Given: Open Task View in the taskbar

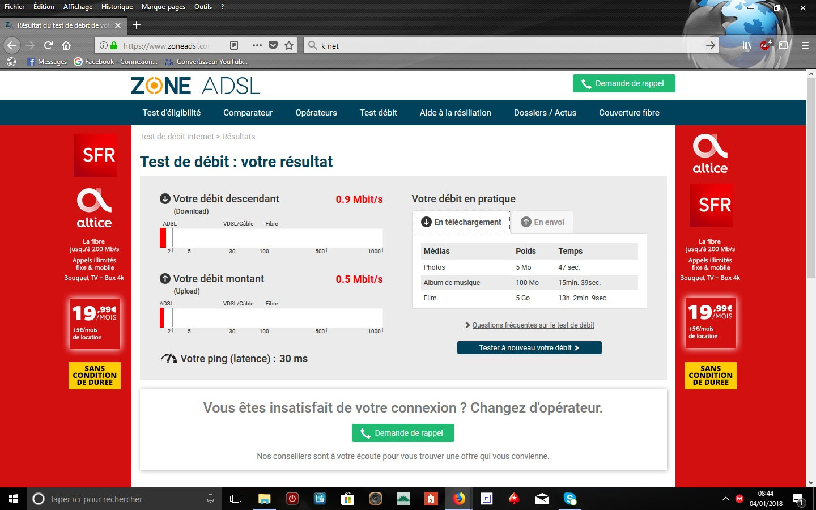Looking at the screenshot, I should tap(236, 499).
